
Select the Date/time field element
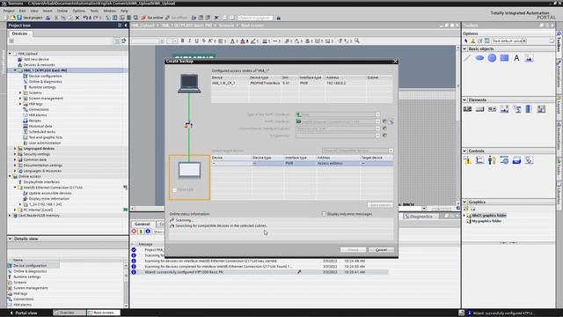(x=517, y=109)
